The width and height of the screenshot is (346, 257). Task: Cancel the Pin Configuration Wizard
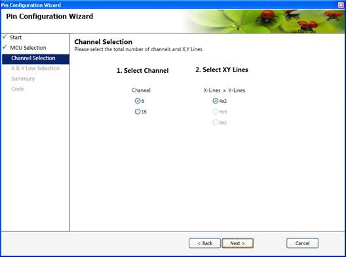click(x=302, y=243)
